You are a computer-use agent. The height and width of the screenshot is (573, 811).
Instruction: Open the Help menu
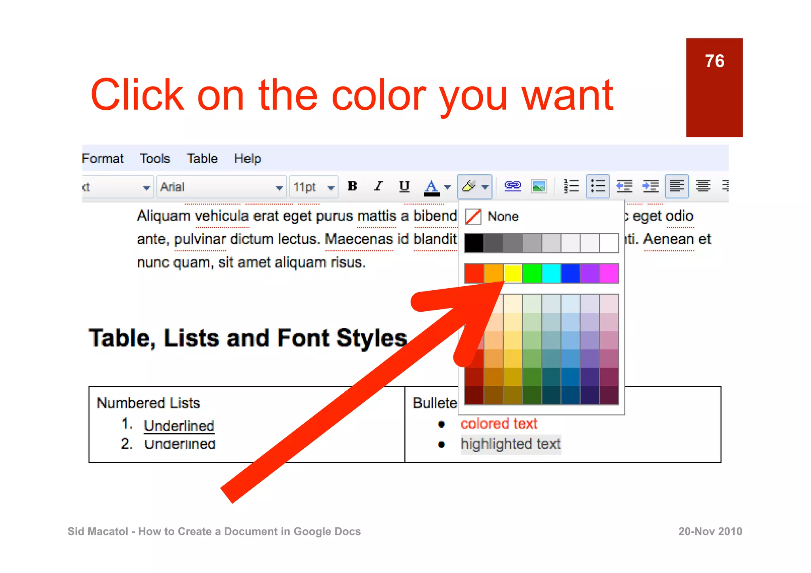pyautogui.click(x=247, y=158)
